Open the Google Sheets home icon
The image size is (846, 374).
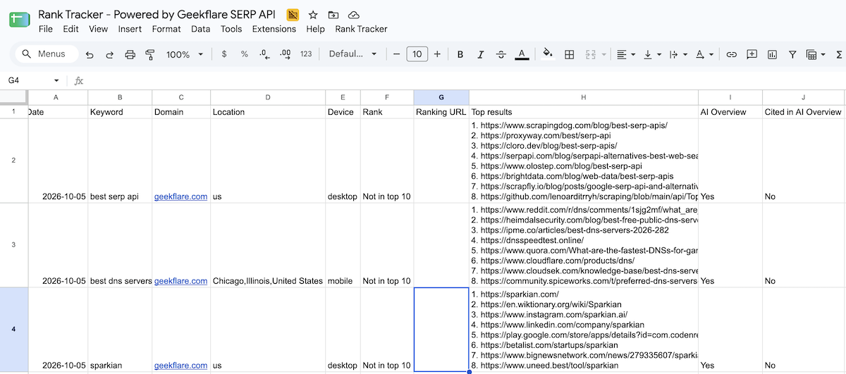[x=20, y=20]
